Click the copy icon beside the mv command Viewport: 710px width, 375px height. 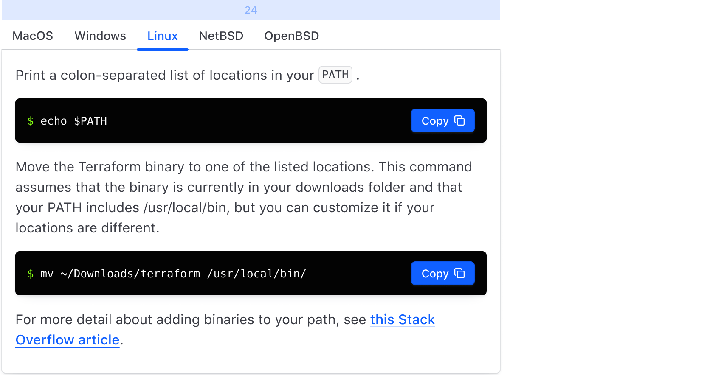point(459,274)
